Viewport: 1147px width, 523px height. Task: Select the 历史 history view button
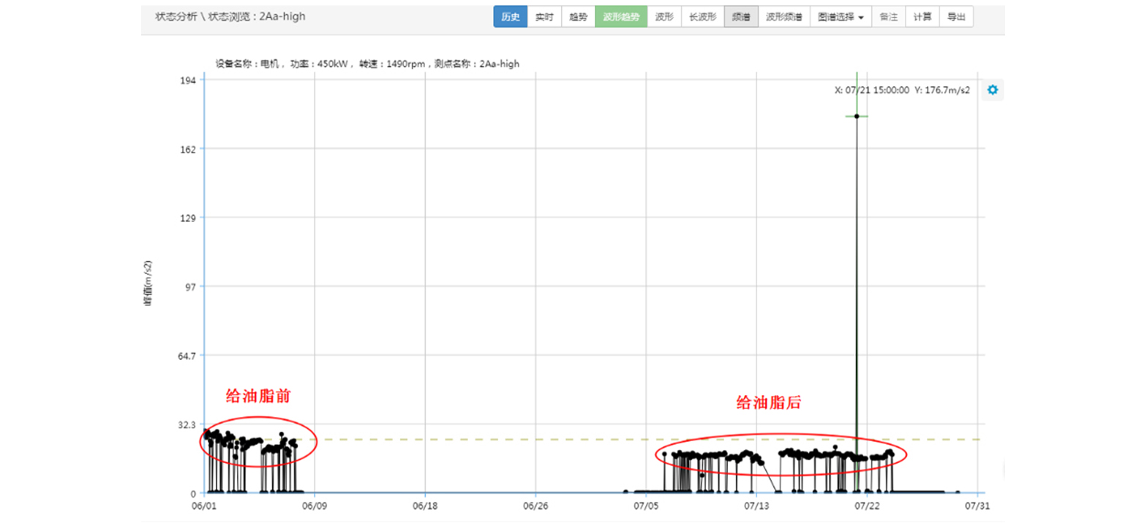point(510,17)
